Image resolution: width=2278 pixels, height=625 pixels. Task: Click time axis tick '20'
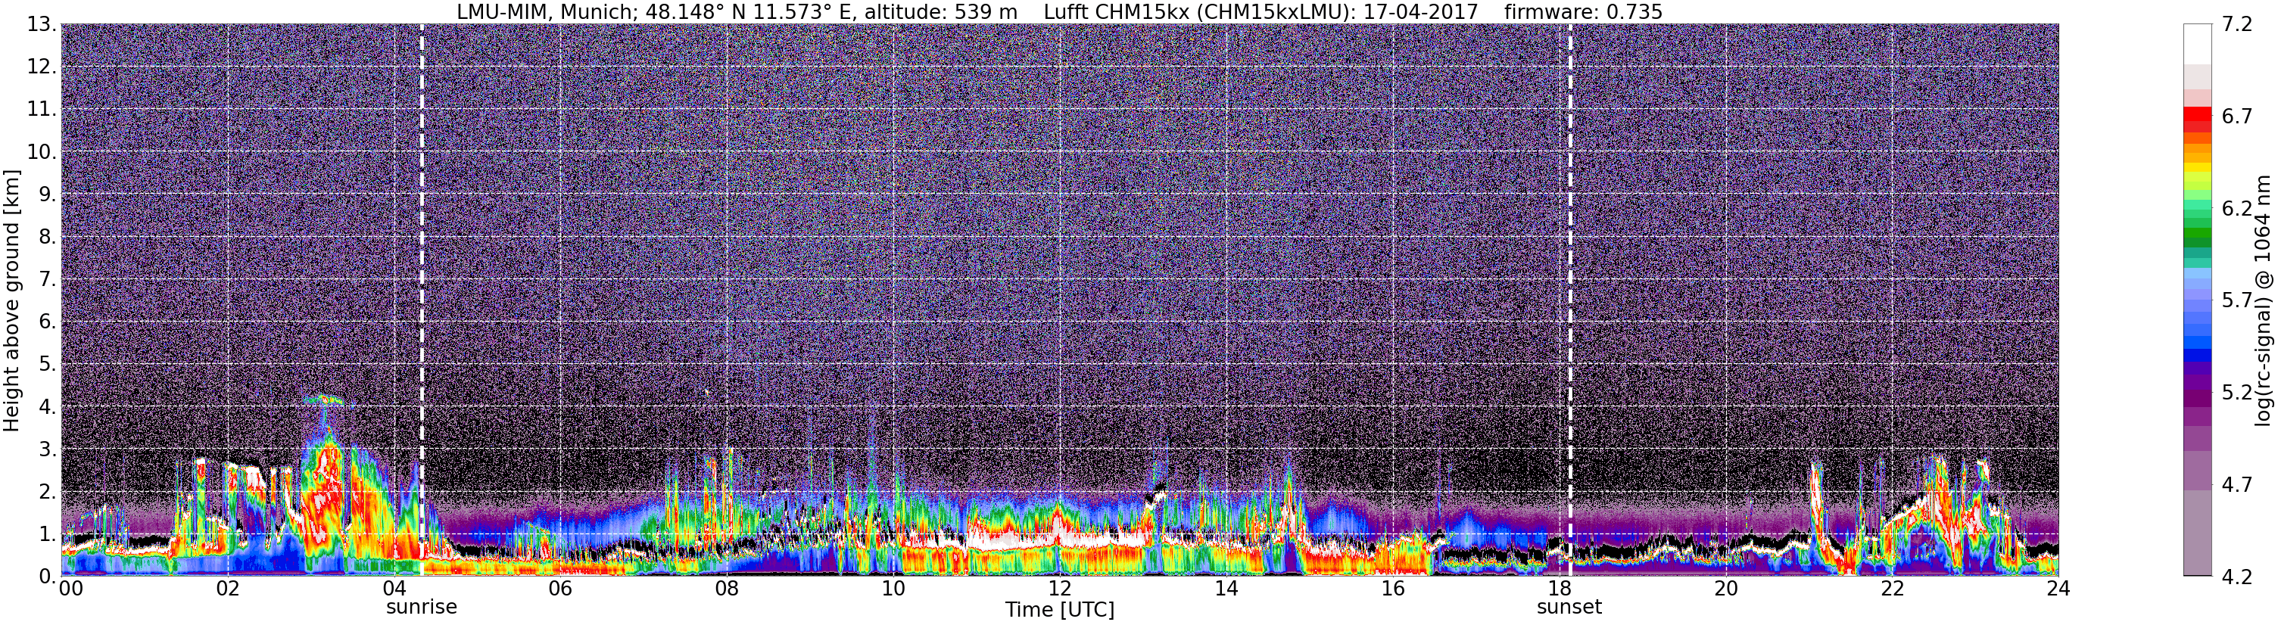[x=1725, y=589]
